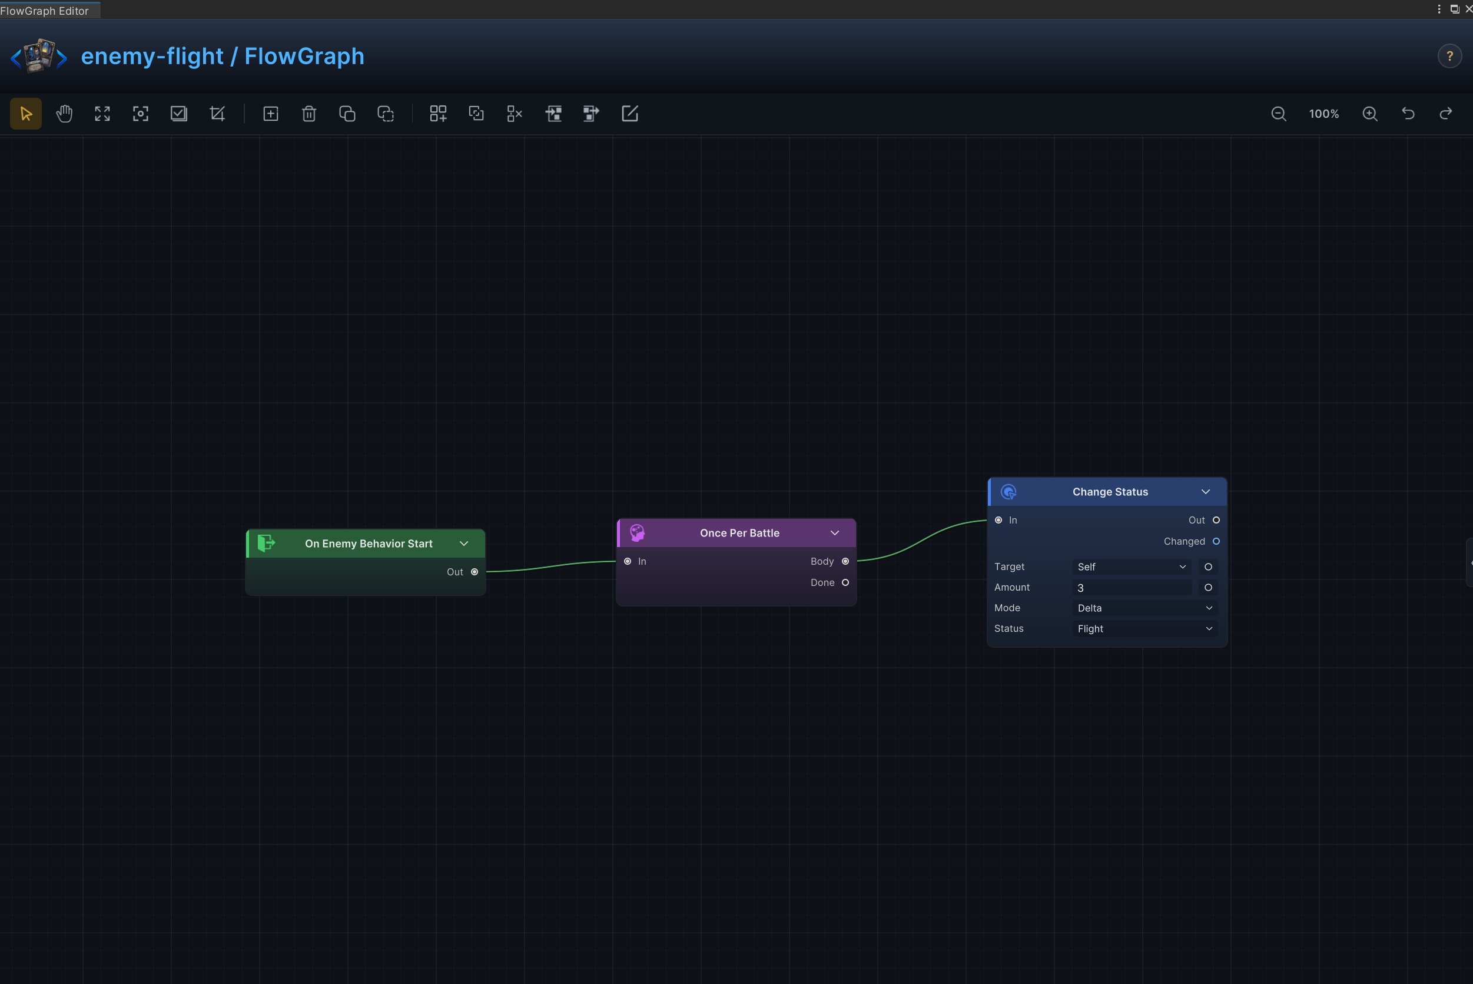Click the trash delete icon
This screenshot has width=1473, height=984.
(308, 114)
